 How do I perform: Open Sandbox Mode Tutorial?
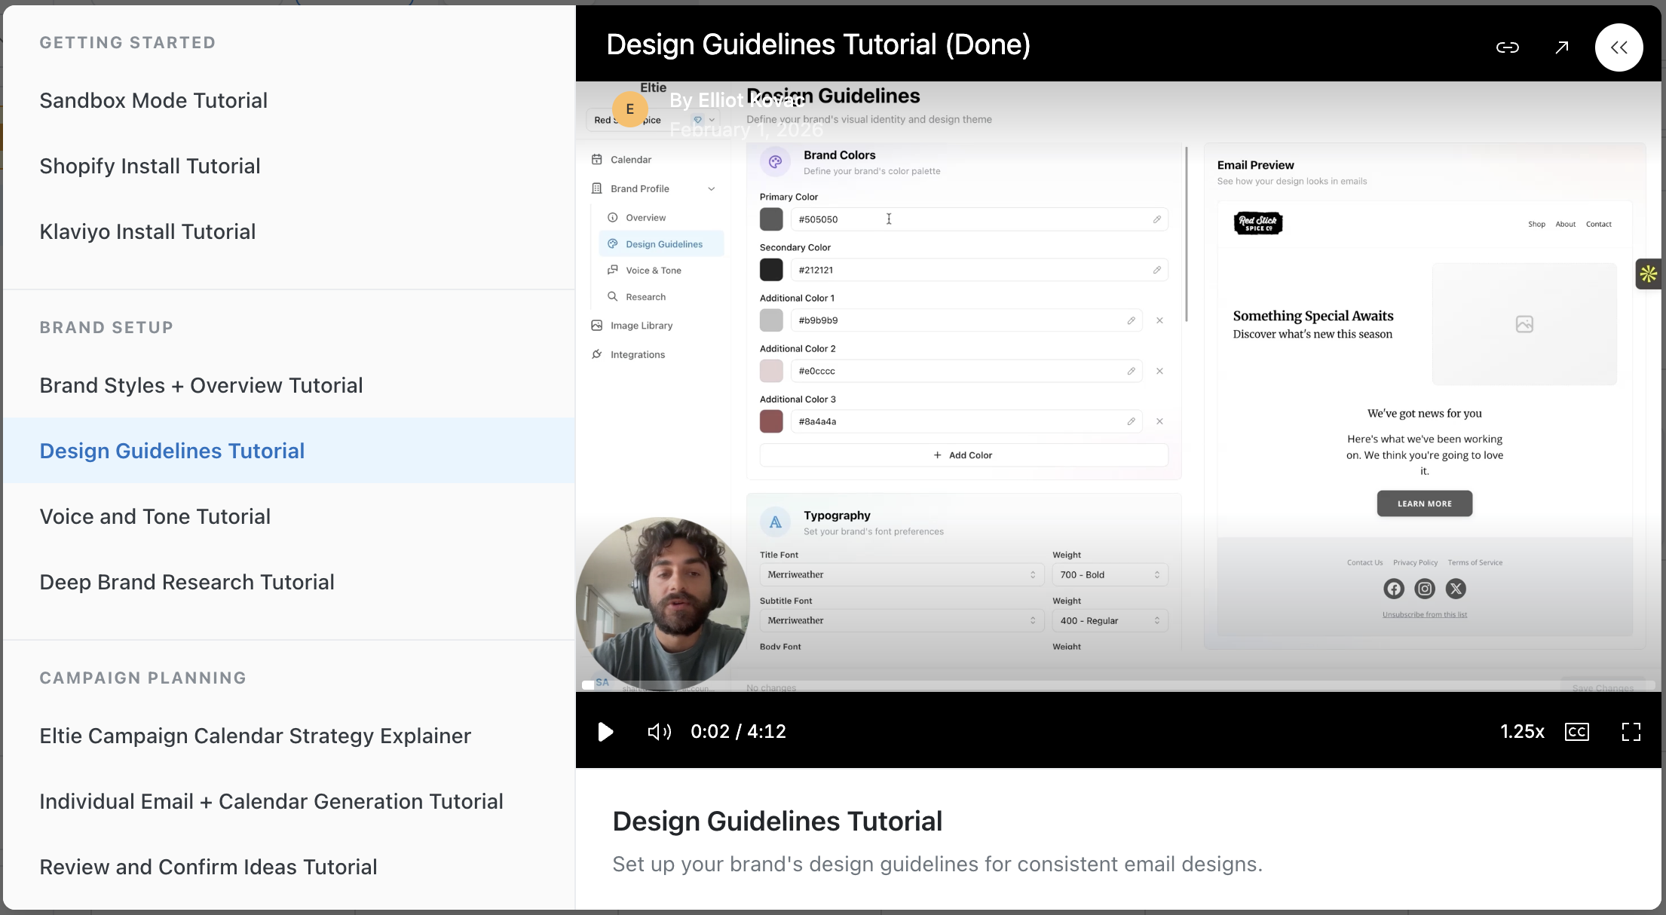153,100
